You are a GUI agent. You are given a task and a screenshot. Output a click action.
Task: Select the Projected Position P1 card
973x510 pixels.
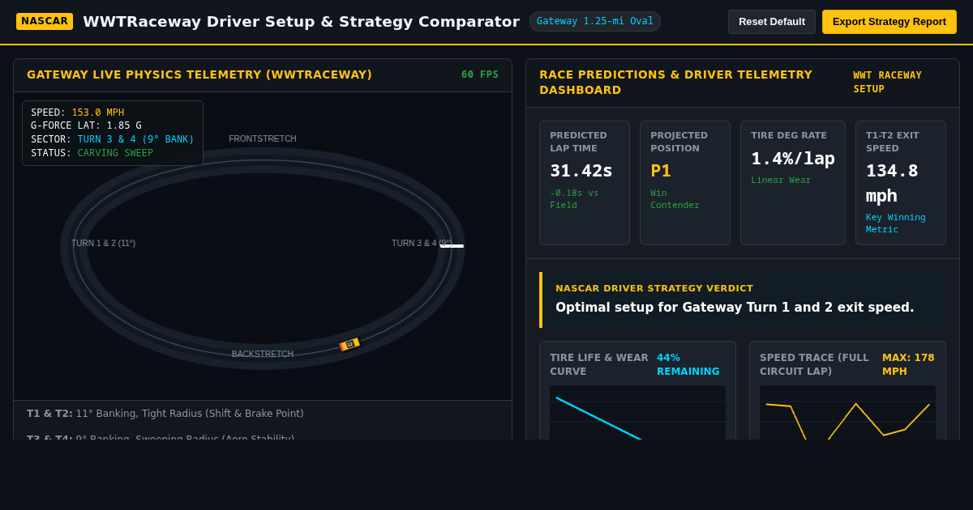point(685,183)
